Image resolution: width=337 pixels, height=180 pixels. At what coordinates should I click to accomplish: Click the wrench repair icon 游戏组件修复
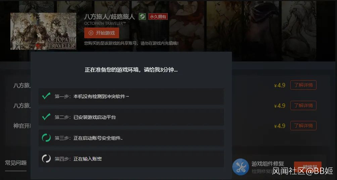coord(241,167)
